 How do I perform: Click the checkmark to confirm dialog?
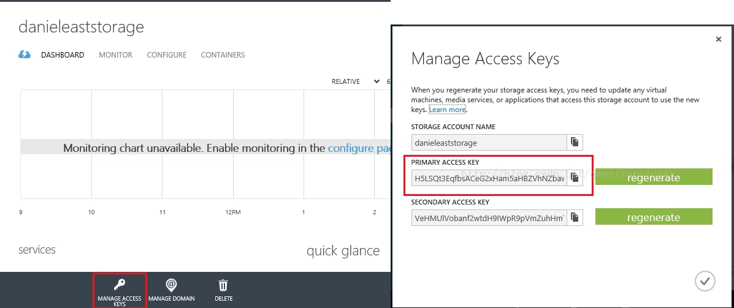[705, 281]
